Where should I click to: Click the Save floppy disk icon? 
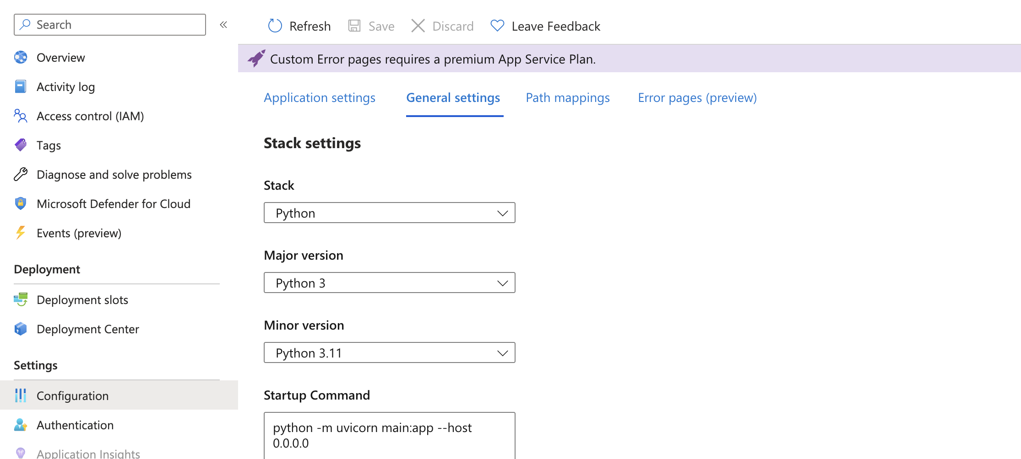[x=354, y=26]
